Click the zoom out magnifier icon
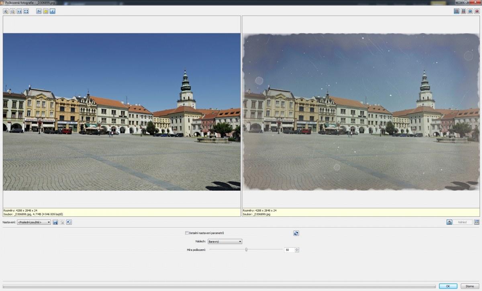This screenshot has height=291, width=482. click(x=12, y=11)
